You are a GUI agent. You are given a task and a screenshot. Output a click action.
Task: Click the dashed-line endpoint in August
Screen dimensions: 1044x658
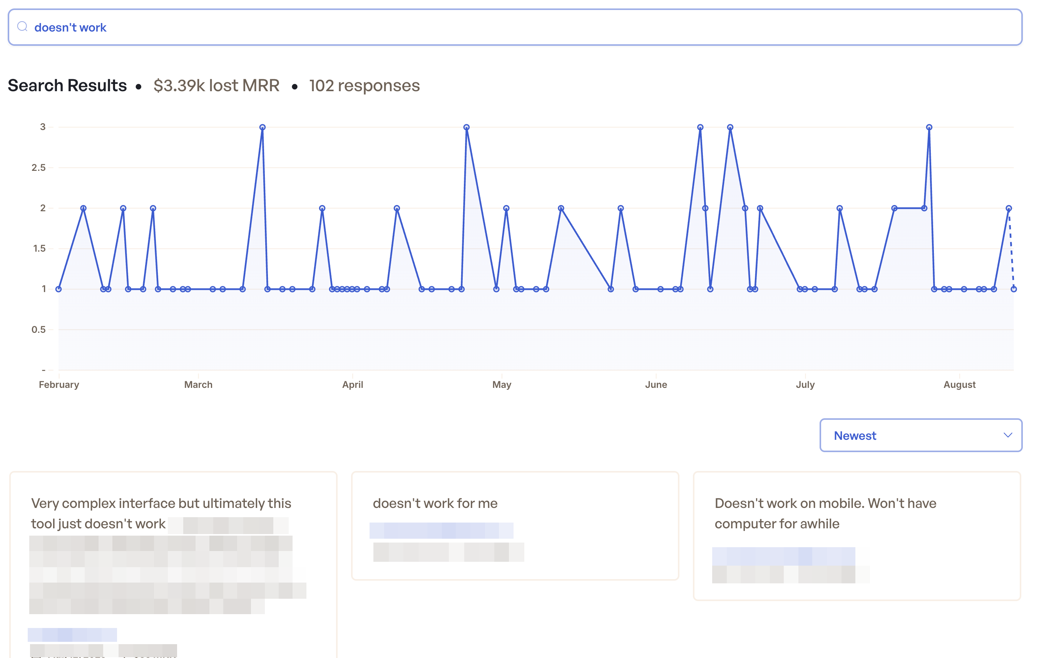(x=1013, y=288)
